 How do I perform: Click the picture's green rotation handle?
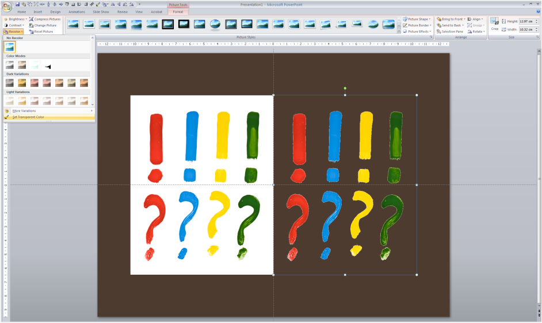345,89
